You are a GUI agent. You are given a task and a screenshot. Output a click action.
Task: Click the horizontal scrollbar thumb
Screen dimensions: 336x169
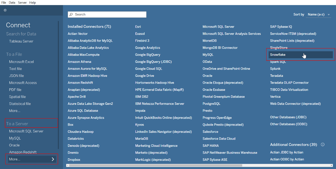click(155, 165)
